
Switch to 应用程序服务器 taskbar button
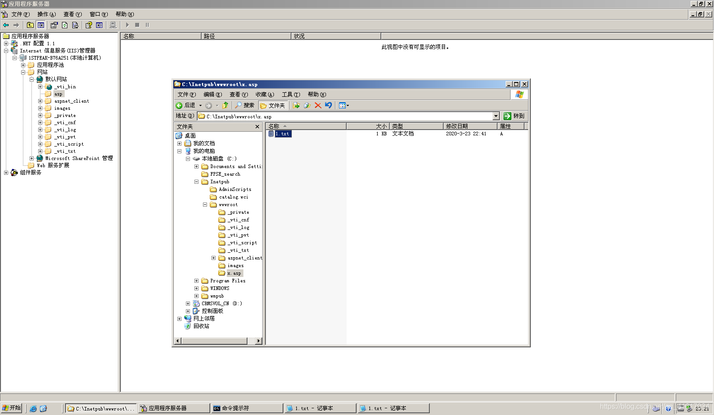(174, 408)
